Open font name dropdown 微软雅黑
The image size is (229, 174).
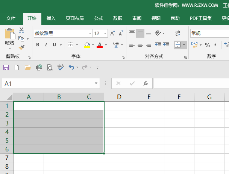point(90,34)
